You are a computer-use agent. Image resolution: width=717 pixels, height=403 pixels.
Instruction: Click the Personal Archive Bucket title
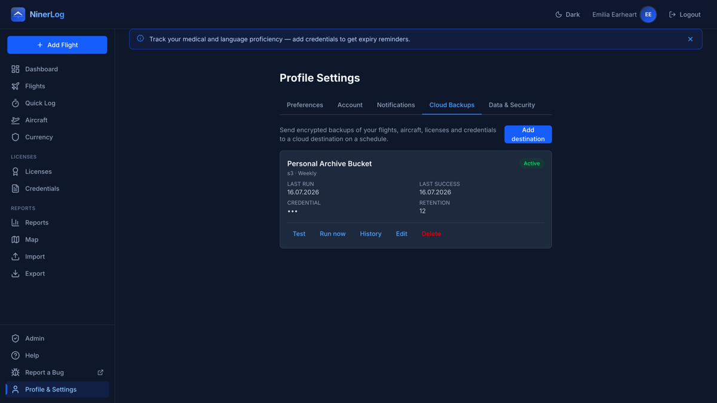[329, 164]
